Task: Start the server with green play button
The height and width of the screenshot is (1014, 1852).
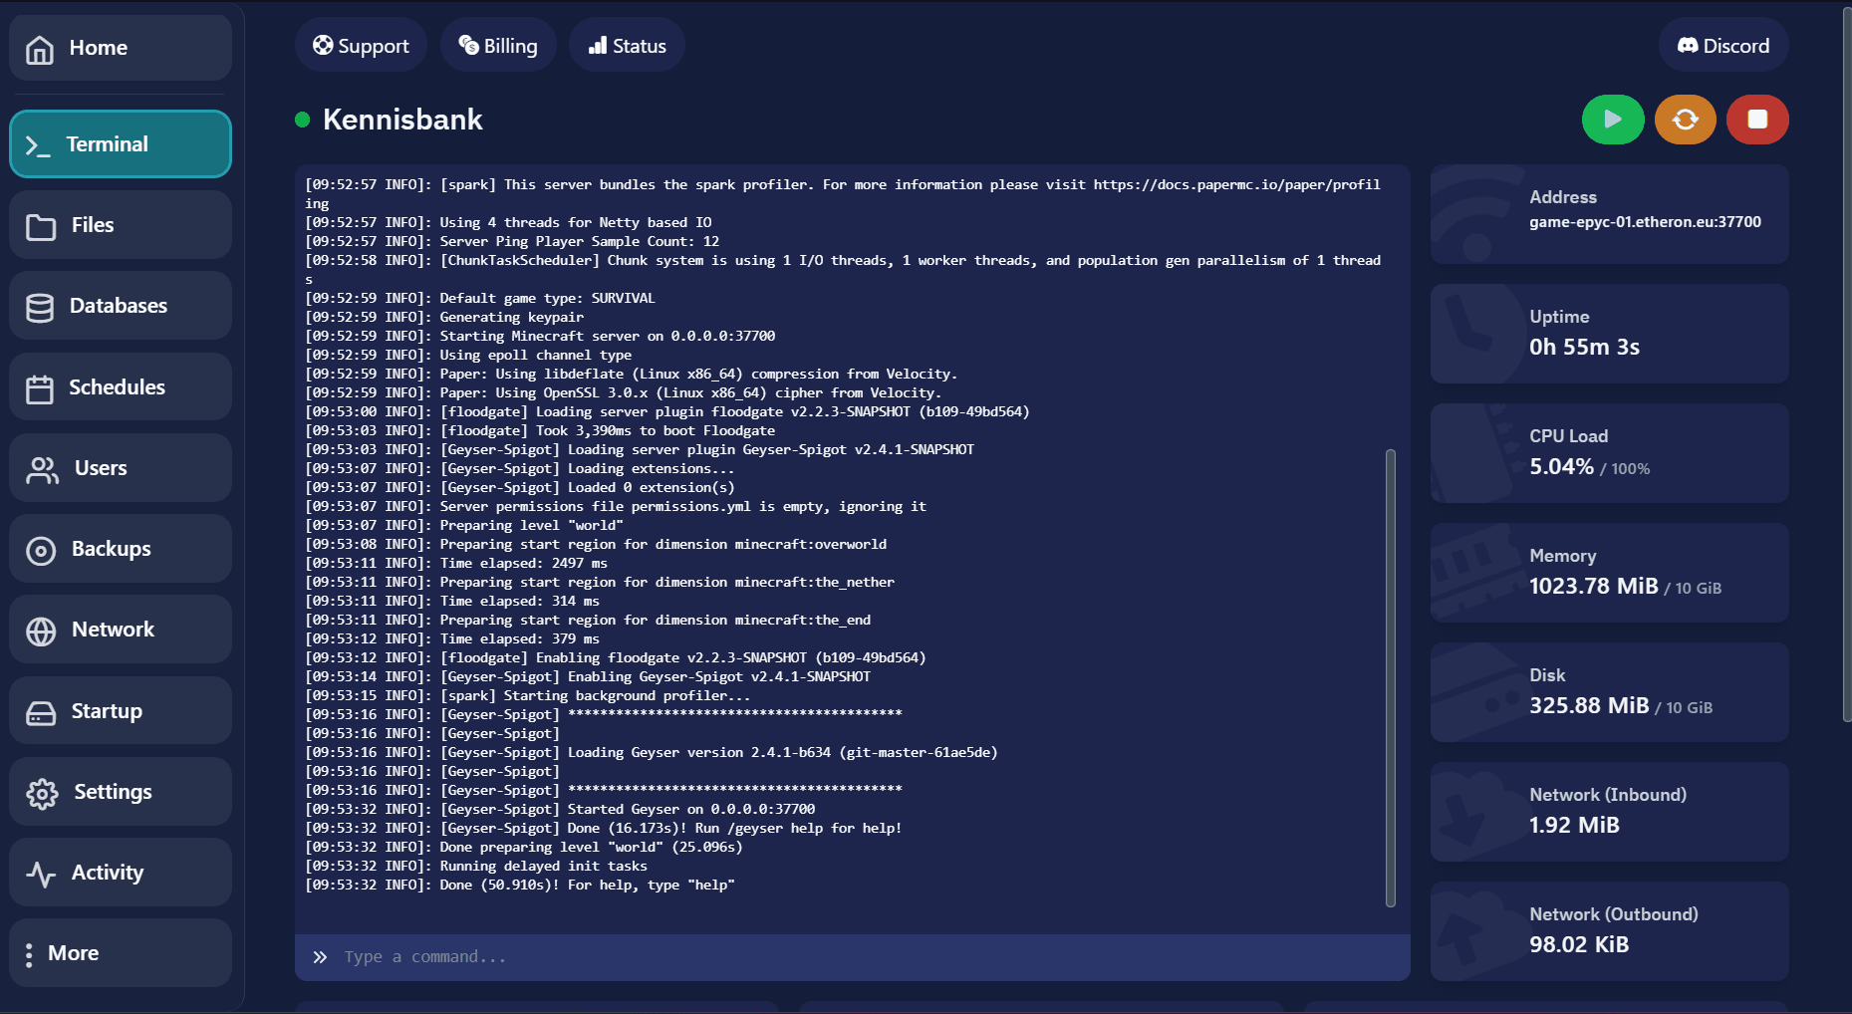Action: tap(1612, 120)
